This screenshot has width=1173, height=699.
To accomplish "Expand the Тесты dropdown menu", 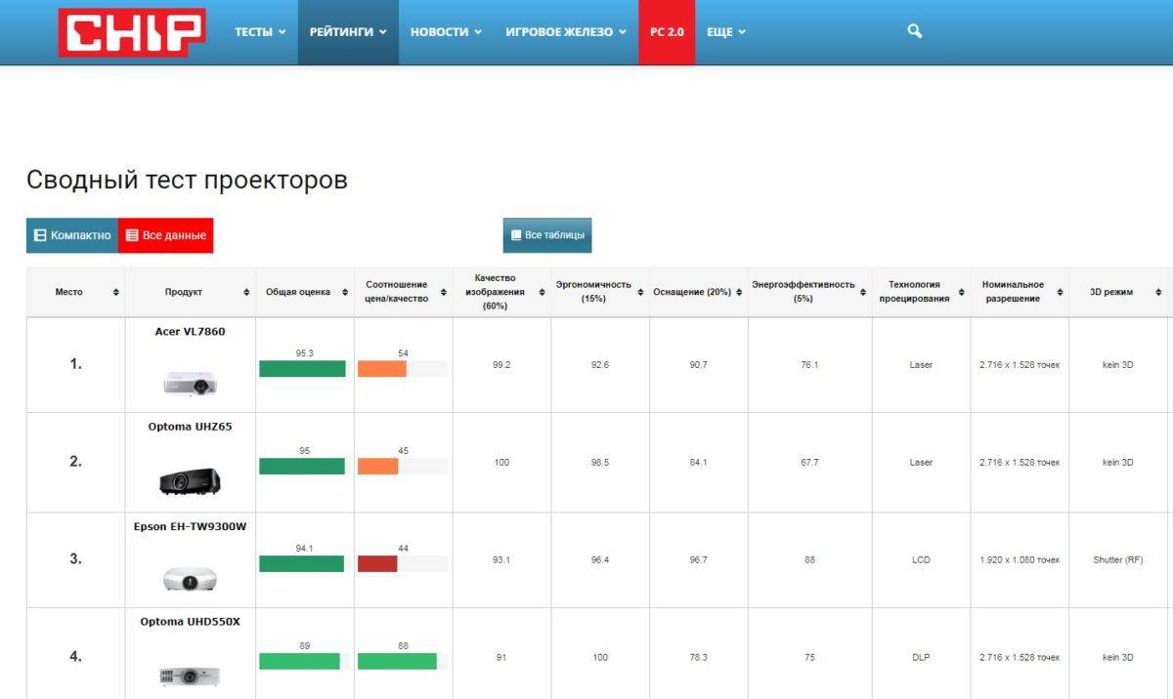I will (x=260, y=32).
